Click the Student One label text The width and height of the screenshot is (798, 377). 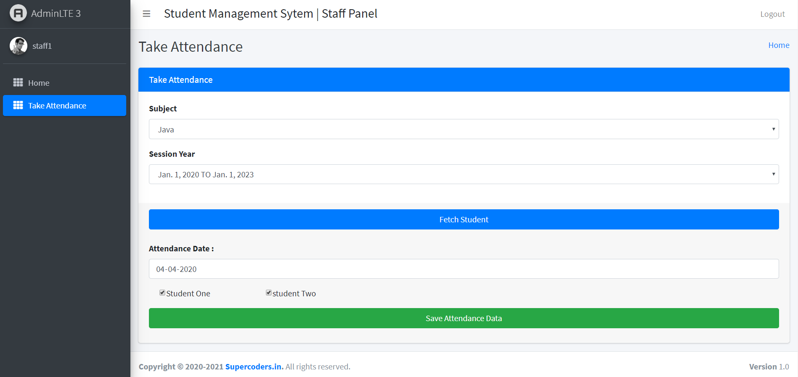188,293
